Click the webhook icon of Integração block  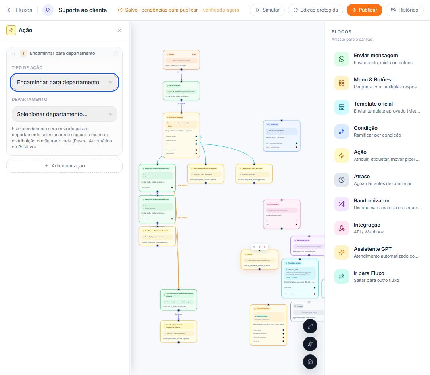click(342, 228)
